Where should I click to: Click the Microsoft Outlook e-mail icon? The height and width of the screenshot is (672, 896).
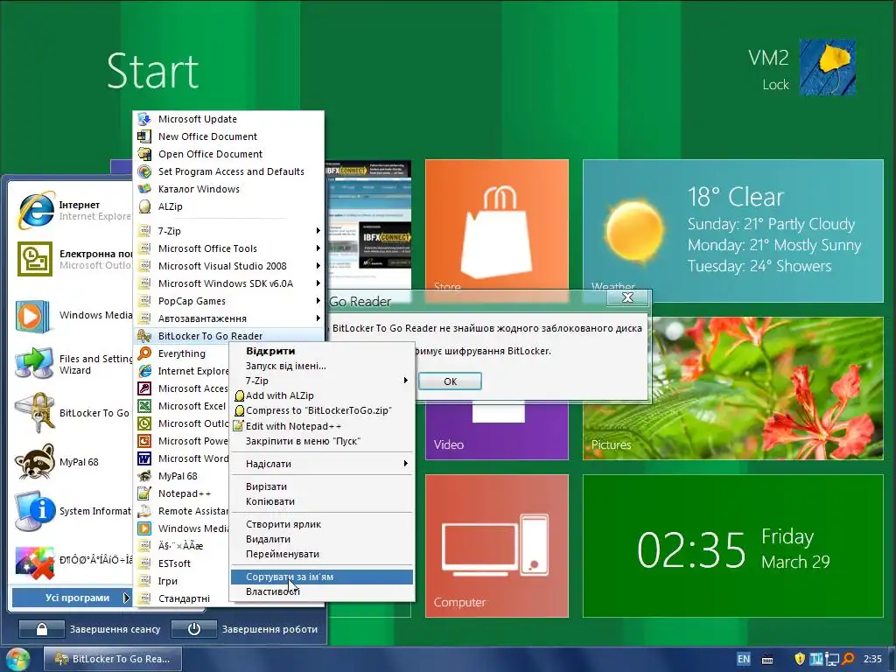pos(35,259)
